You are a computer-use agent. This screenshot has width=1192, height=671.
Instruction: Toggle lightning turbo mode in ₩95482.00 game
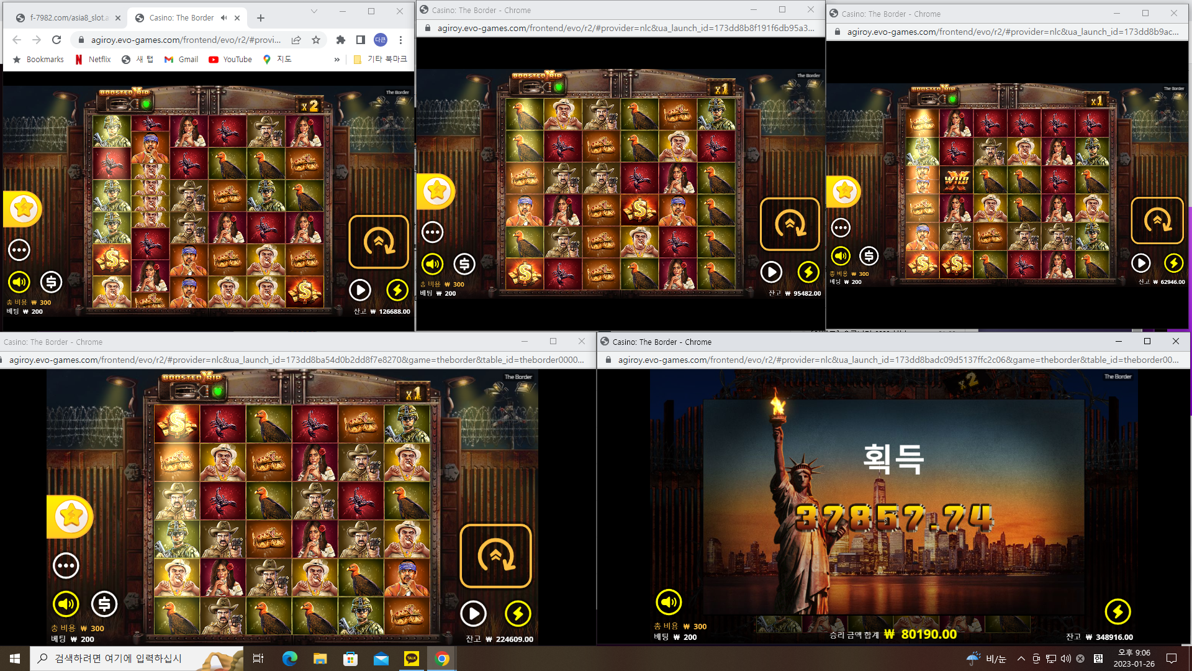tap(808, 272)
